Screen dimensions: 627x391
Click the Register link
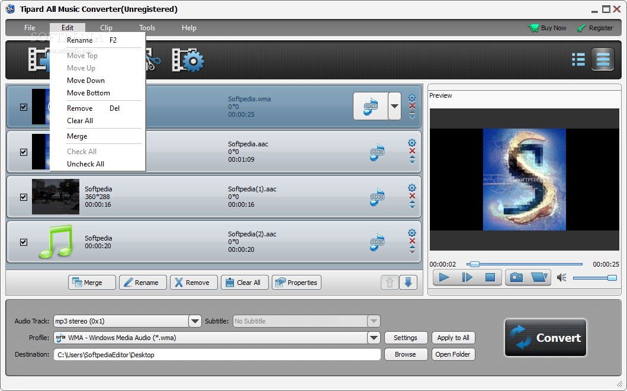[x=595, y=28]
